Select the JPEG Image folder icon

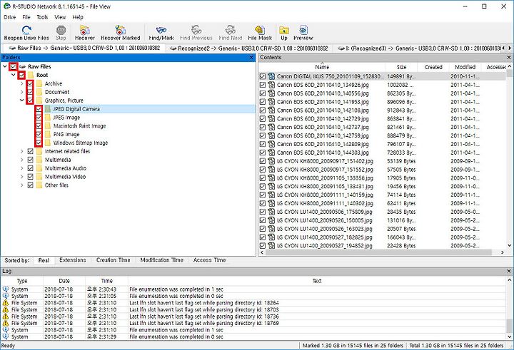48,117
